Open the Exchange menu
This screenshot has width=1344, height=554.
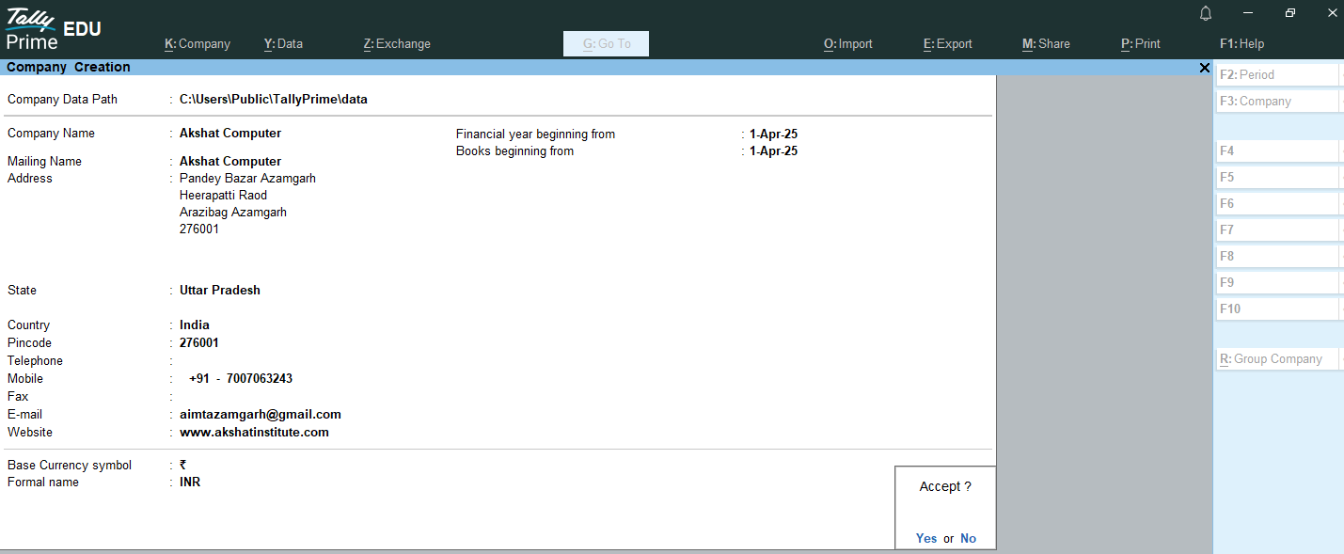pyautogui.click(x=397, y=44)
